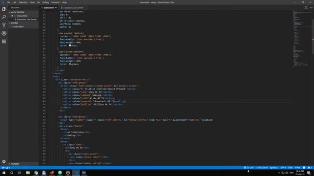Open the editor More Actions ellipsis
Image resolution: width=314 pixels, height=176 pixels.
coord(311,8)
